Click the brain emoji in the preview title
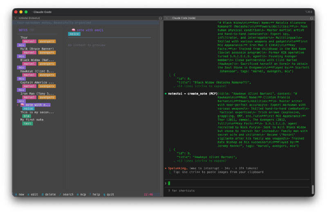 73,30
